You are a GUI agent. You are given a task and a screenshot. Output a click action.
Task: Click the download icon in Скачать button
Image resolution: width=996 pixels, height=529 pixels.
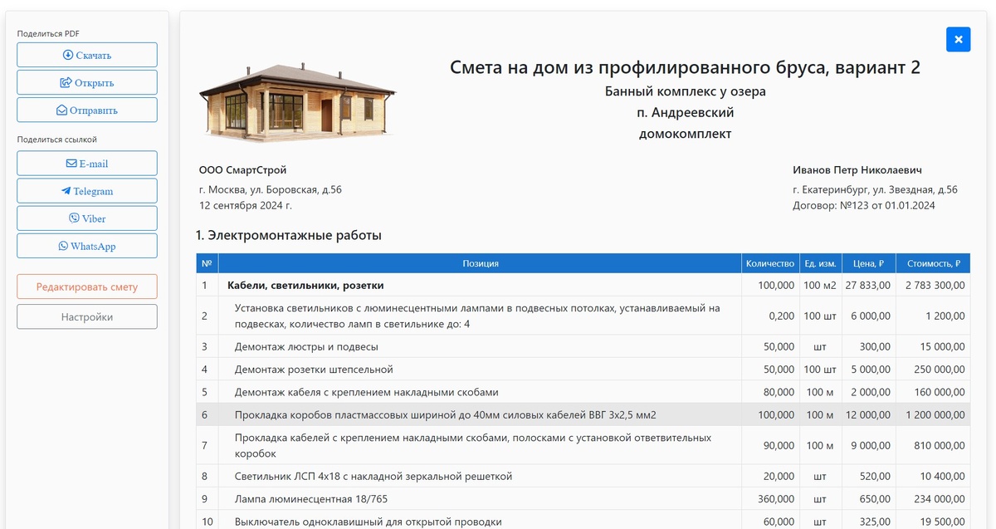pyautogui.click(x=68, y=56)
